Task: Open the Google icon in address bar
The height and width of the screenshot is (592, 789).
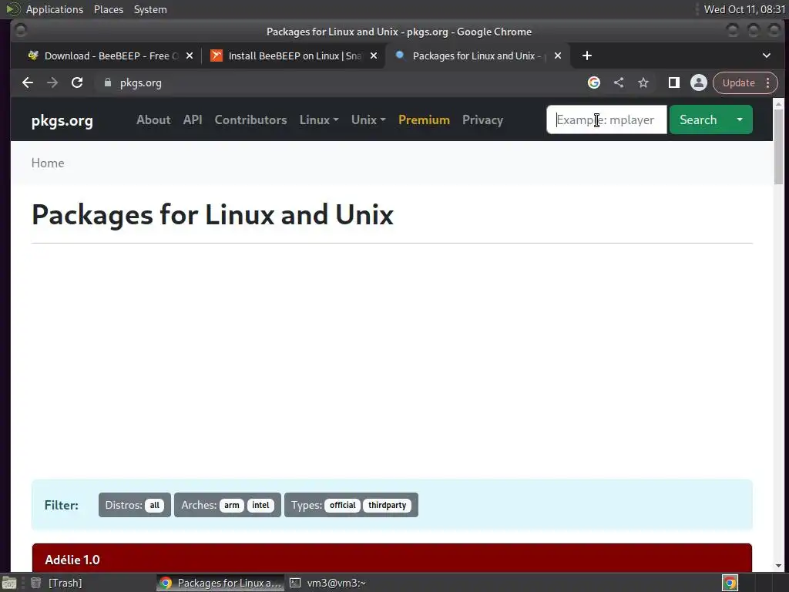Action: point(594,82)
